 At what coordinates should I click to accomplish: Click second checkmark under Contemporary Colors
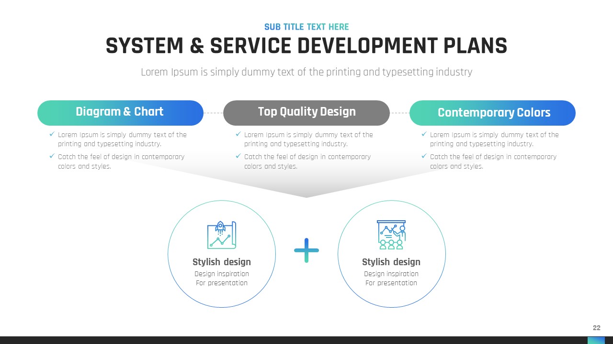pos(424,157)
